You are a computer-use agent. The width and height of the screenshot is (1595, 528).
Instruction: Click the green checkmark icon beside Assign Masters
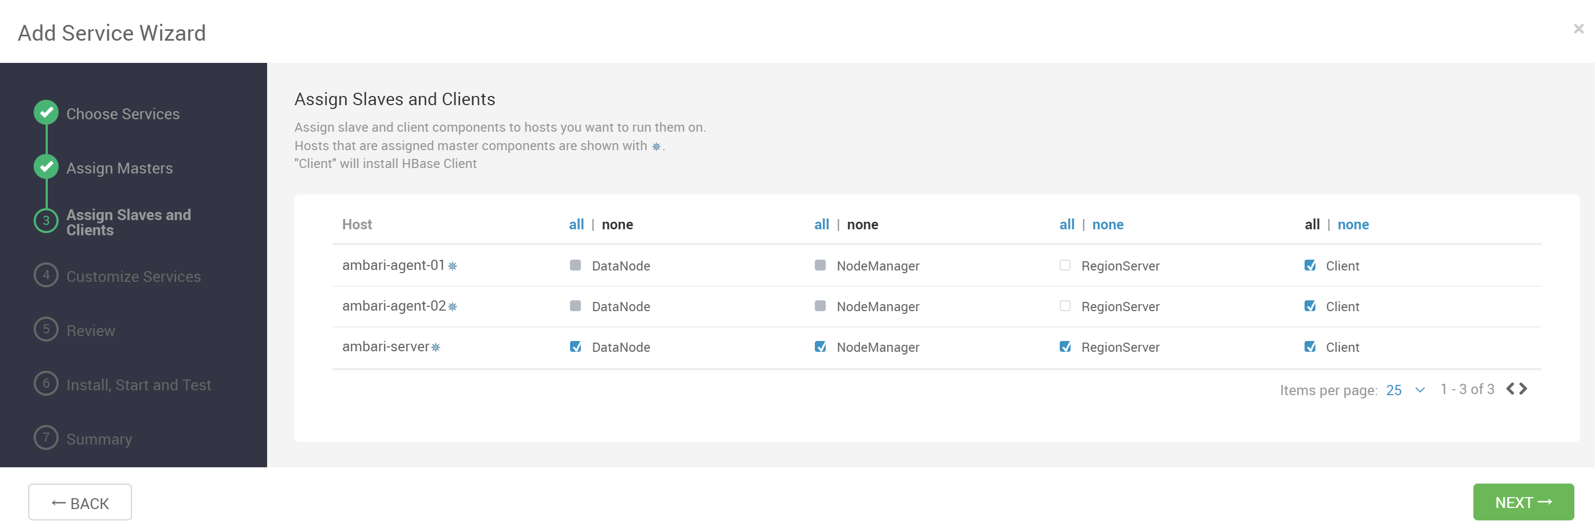(x=46, y=167)
